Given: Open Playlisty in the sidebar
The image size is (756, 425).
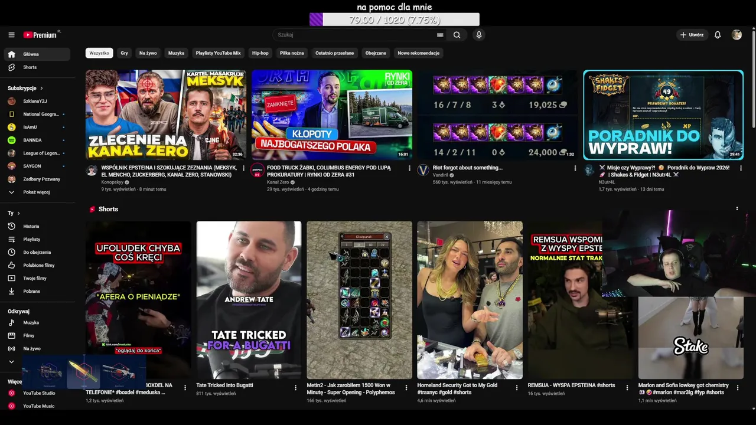Looking at the screenshot, I should [x=37, y=239].
